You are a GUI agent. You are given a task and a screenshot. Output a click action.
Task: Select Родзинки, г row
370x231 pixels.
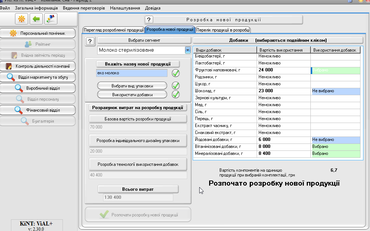(x=277, y=77)
